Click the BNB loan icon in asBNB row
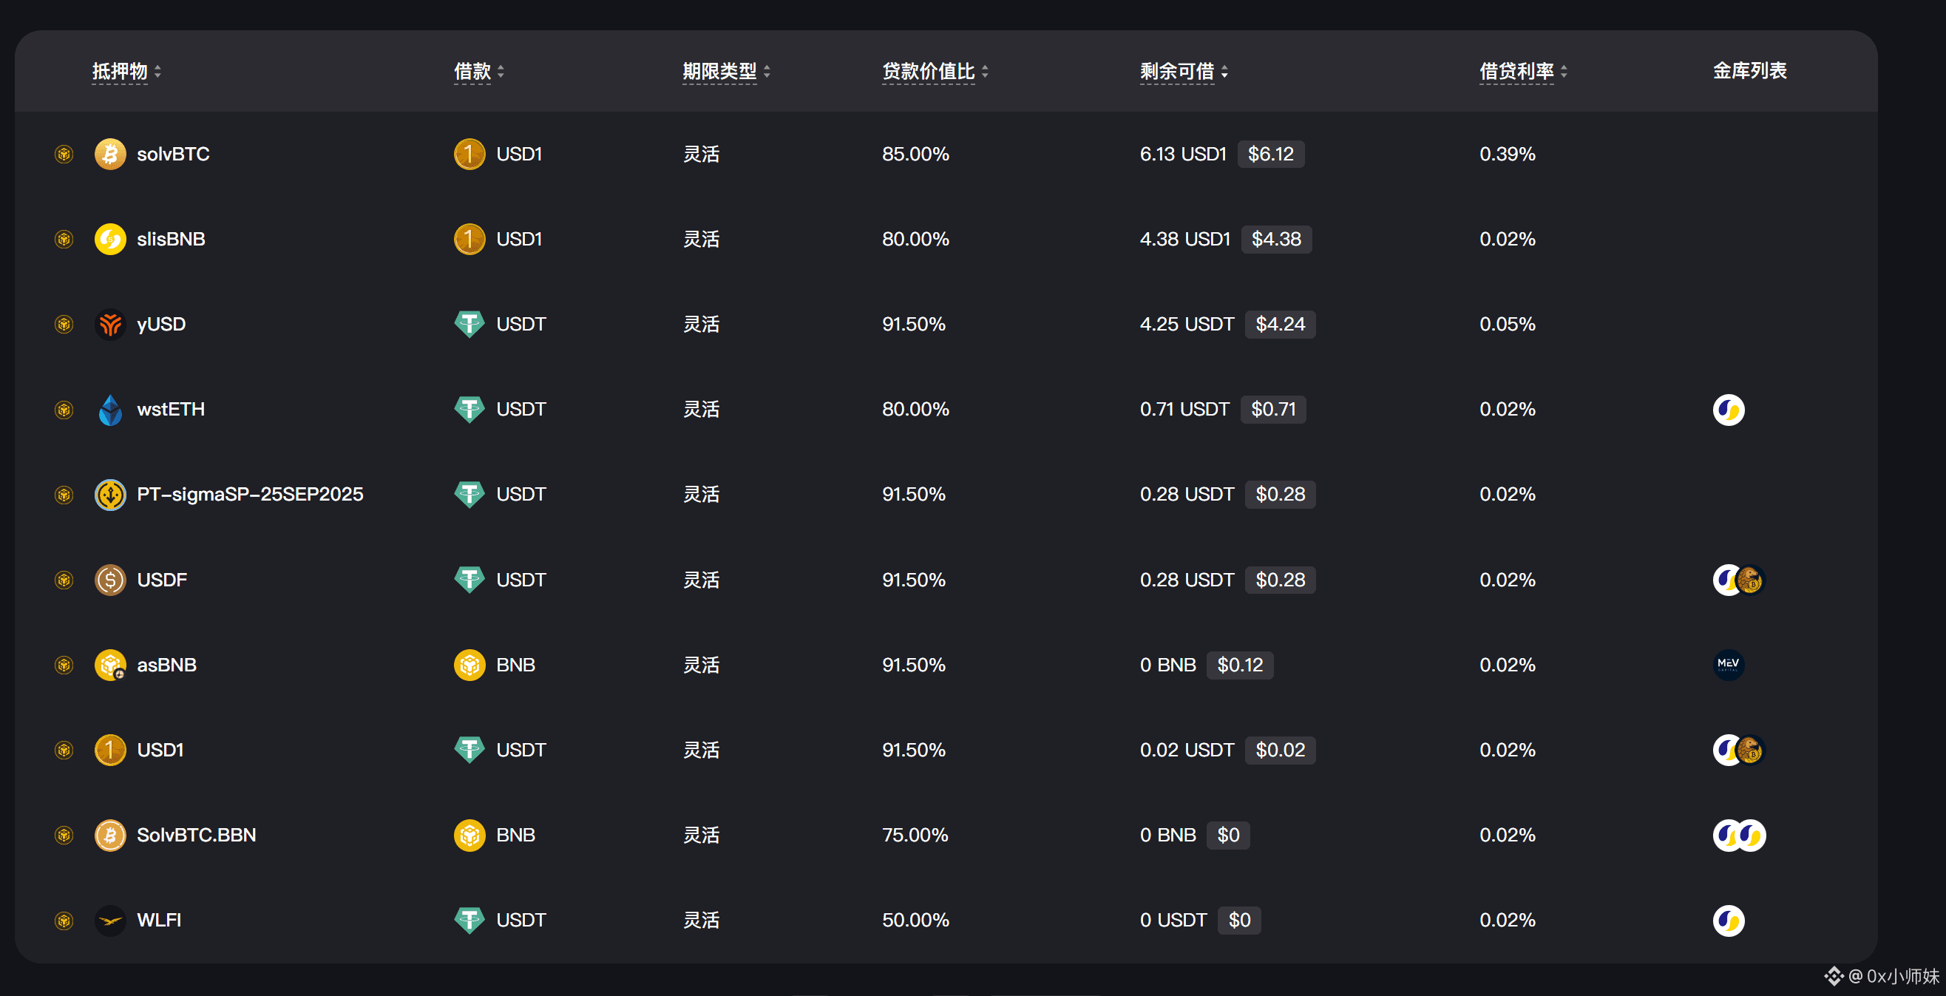Image resolution: width=1946 pixels, height=996 pixels. pos(469,665)
